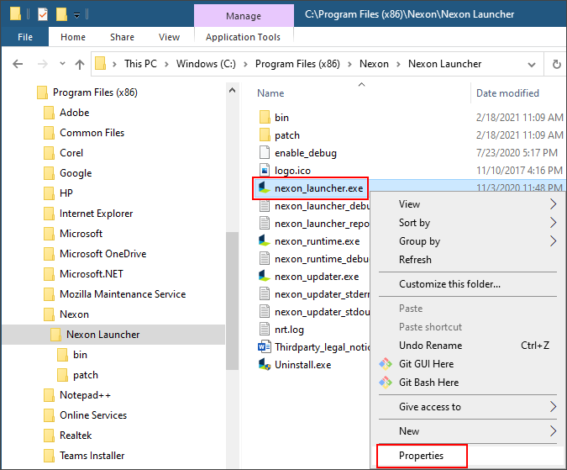The height and width of the screenshot is (470, 567).
Task: Click the Properties quick access toolbar icon
Action: pos(43,14)
